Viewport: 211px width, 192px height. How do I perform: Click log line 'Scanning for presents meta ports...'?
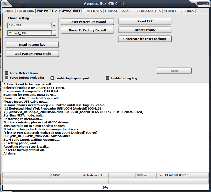point(30,95)
